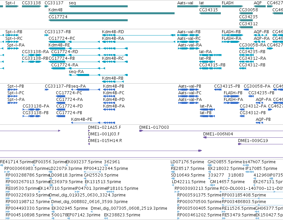283x220 pixels.
Task: Click EST GH20855.5prime label
Action: pyautogui.click(x=224, y=162)
